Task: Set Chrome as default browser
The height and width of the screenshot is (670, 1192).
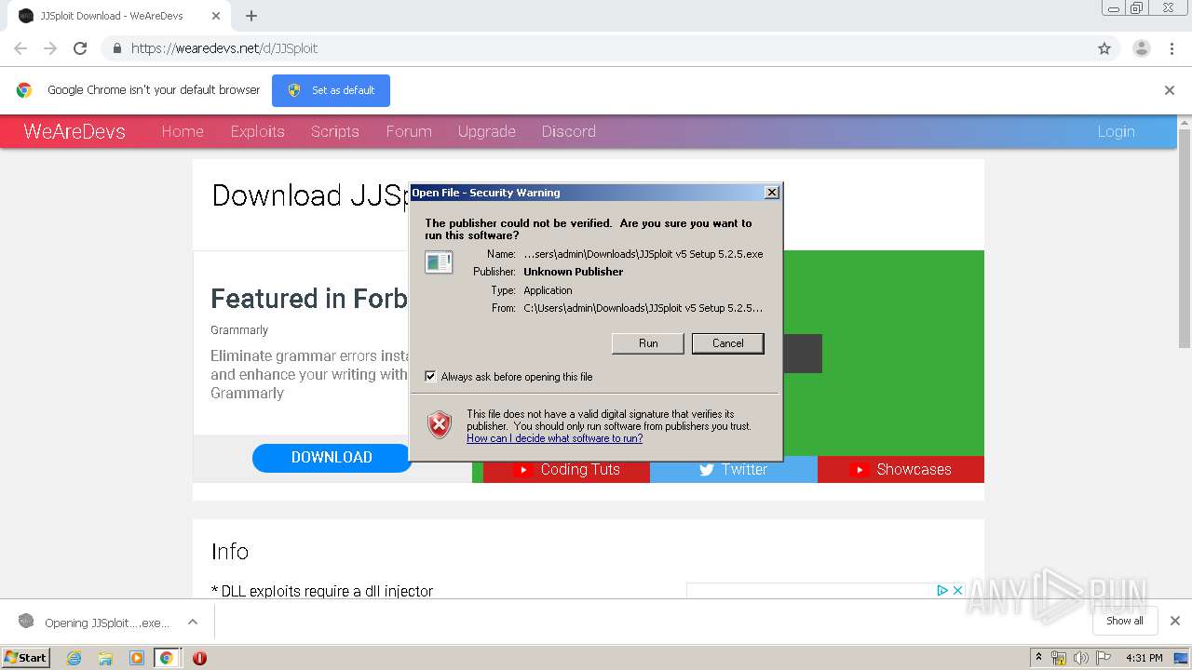Action: click(331, 90)
